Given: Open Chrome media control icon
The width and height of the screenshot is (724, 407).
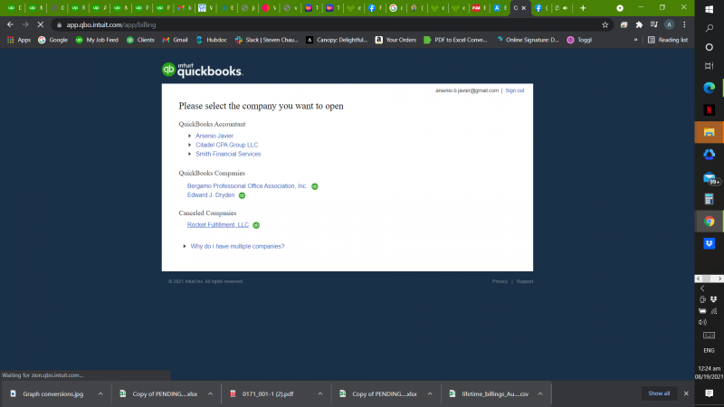Looking at the screenshot, I should coord(653,25).
